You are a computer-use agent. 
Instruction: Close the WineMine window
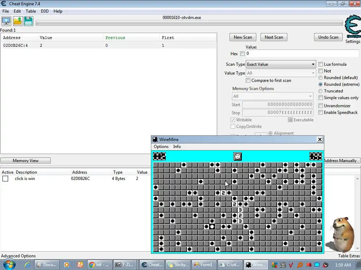(319, 139)
